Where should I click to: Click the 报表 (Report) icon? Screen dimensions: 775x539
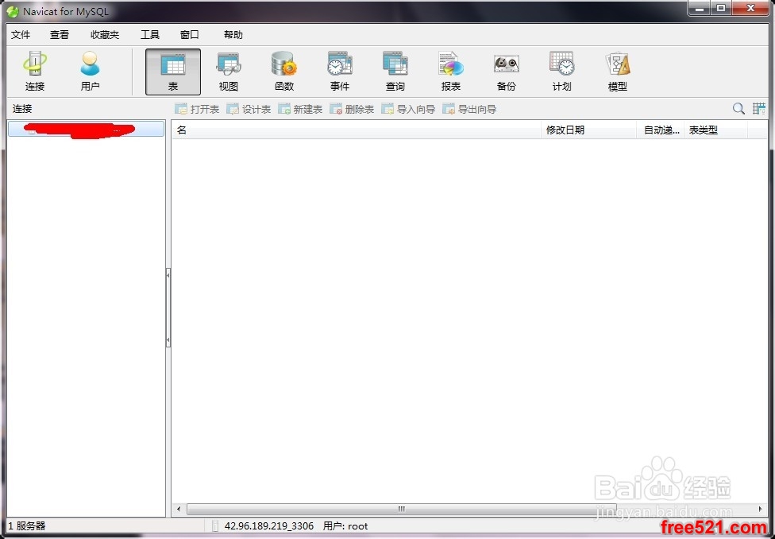click(451, 72)
